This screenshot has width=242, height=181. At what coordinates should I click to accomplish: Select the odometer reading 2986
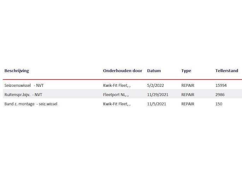[220, 95]
